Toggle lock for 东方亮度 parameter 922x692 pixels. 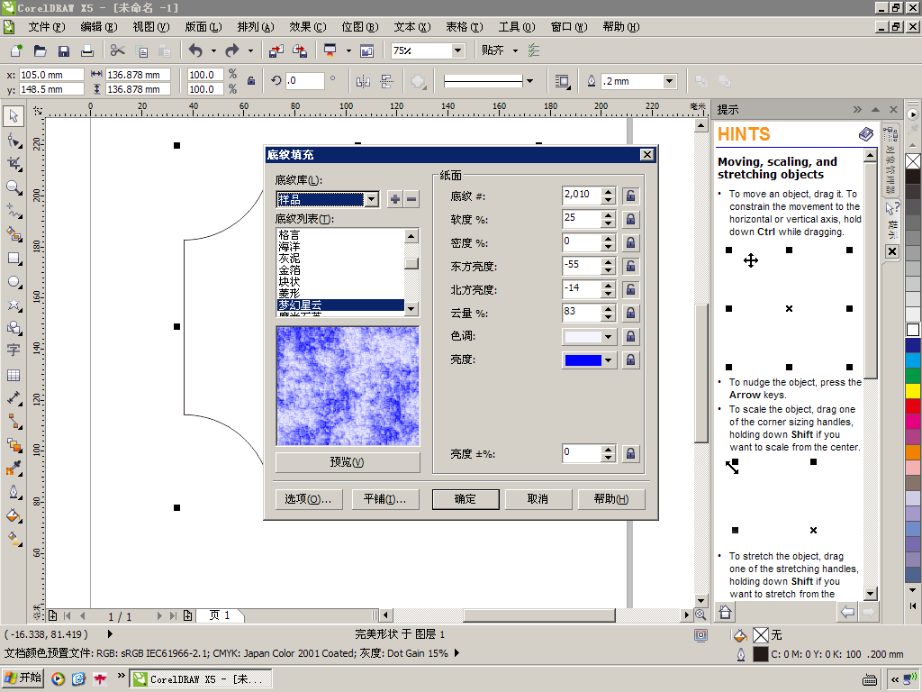pos(630,266)
